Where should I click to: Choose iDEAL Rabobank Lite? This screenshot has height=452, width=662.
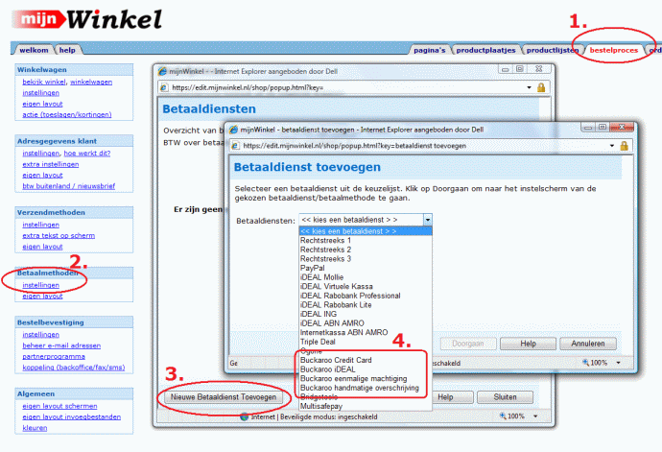pos(366,304)
